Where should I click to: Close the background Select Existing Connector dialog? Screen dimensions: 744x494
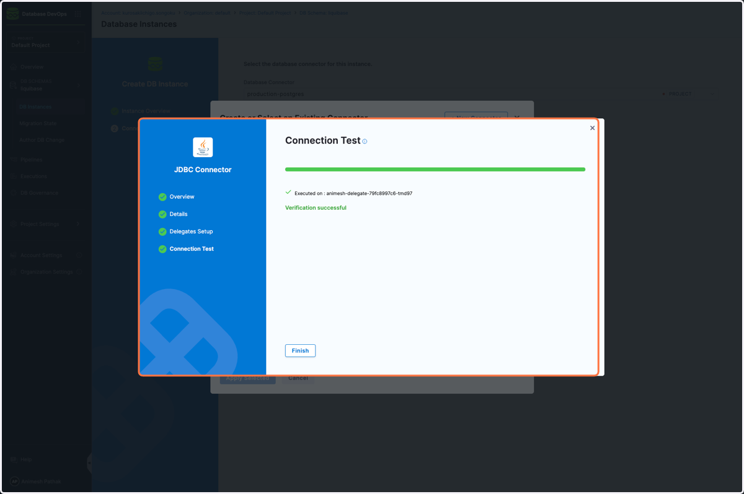517,116
